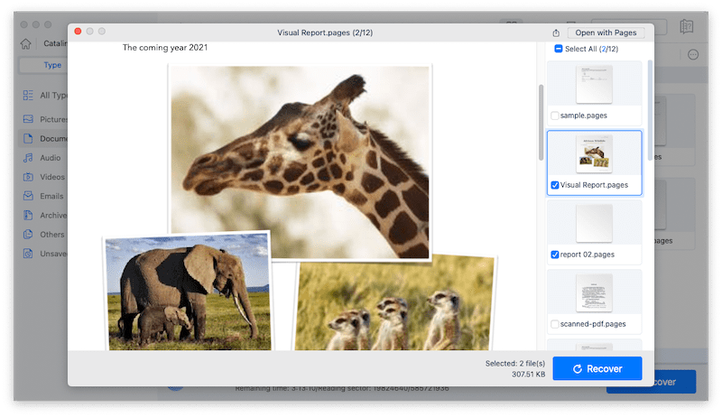Select the Visual Report.pages thumbnail

click(594, 153)
